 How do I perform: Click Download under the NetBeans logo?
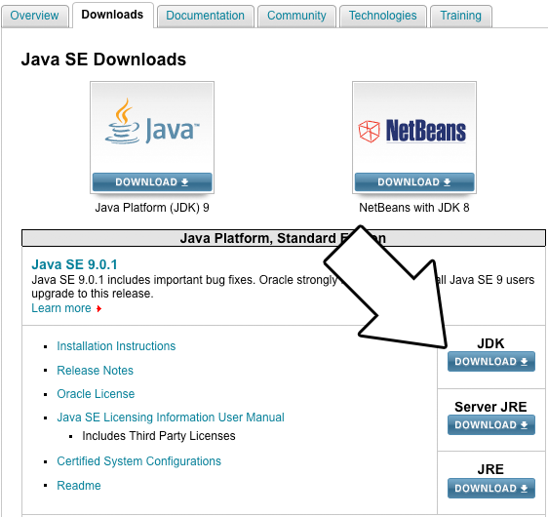point(414,182)
